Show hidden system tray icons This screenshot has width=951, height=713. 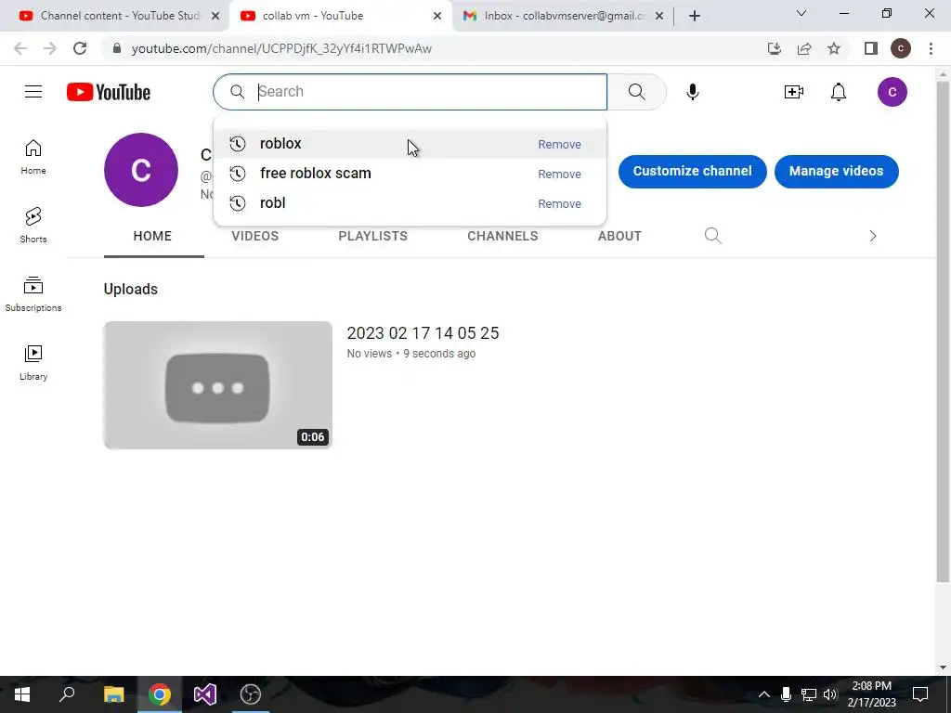tap(764, 694)
